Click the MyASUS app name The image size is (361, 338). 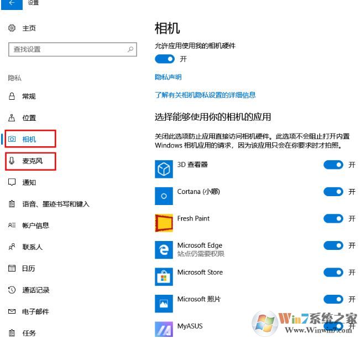(x=190, y=326)
